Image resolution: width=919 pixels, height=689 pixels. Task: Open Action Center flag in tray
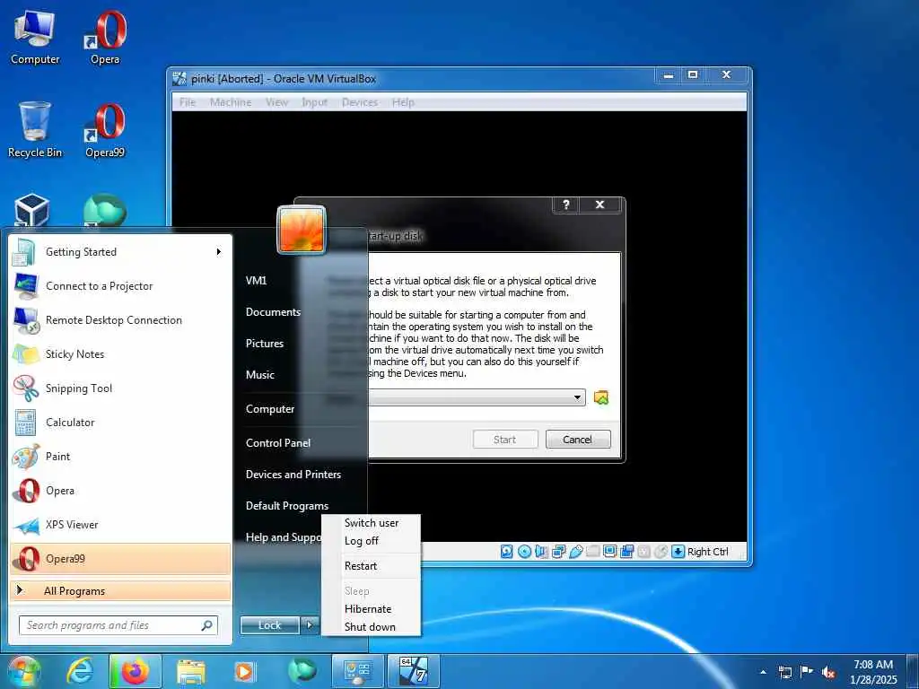(x=807, y=672)
